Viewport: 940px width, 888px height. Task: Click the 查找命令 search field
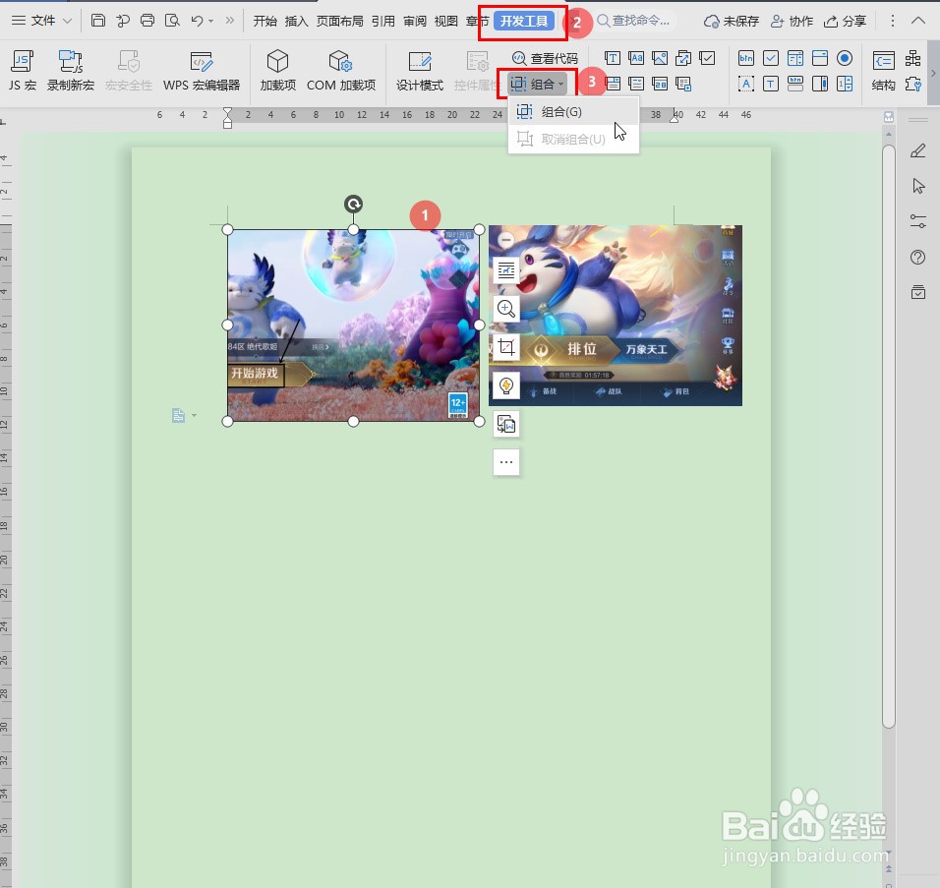click(x=635, y=21)
